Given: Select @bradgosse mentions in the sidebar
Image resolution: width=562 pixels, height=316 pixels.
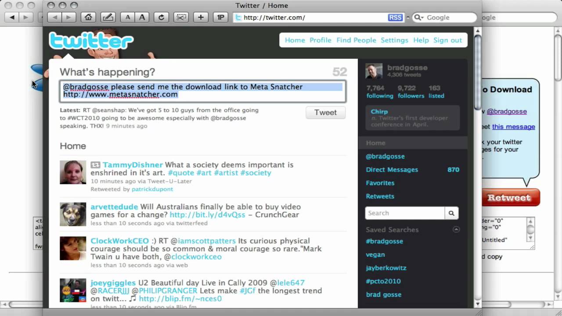Looking at the screenshot, I should (385, 156).
